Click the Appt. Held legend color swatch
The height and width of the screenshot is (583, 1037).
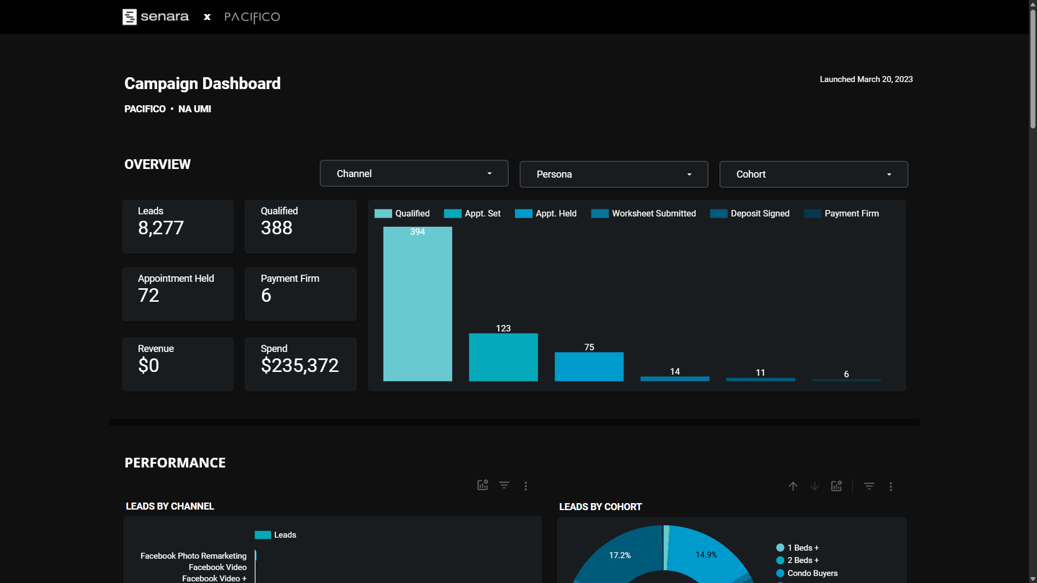click(x=523, y=214)
